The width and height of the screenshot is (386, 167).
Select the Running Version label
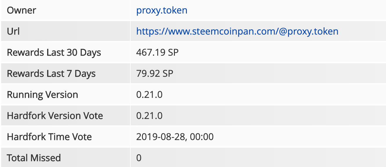[42, 95]
